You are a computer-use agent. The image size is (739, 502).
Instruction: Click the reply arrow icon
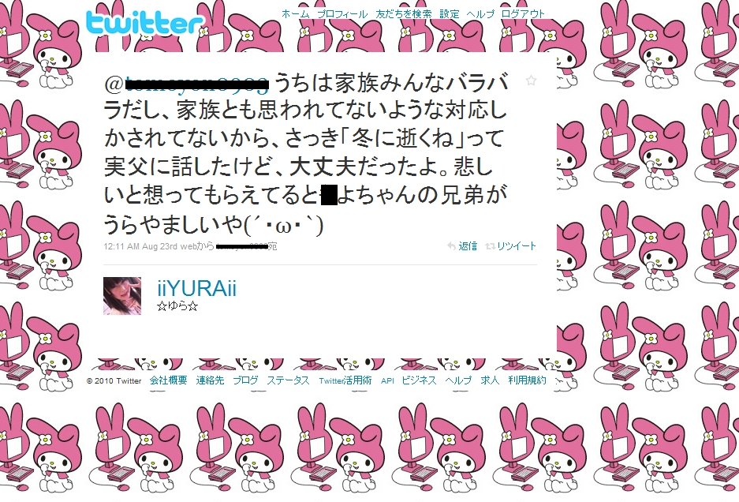tap(451, 246)
